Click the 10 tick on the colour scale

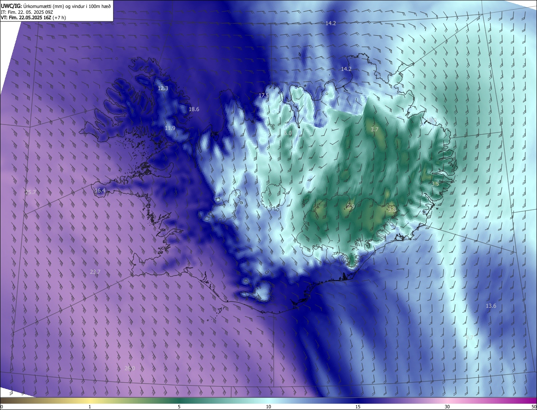(268, 407)
